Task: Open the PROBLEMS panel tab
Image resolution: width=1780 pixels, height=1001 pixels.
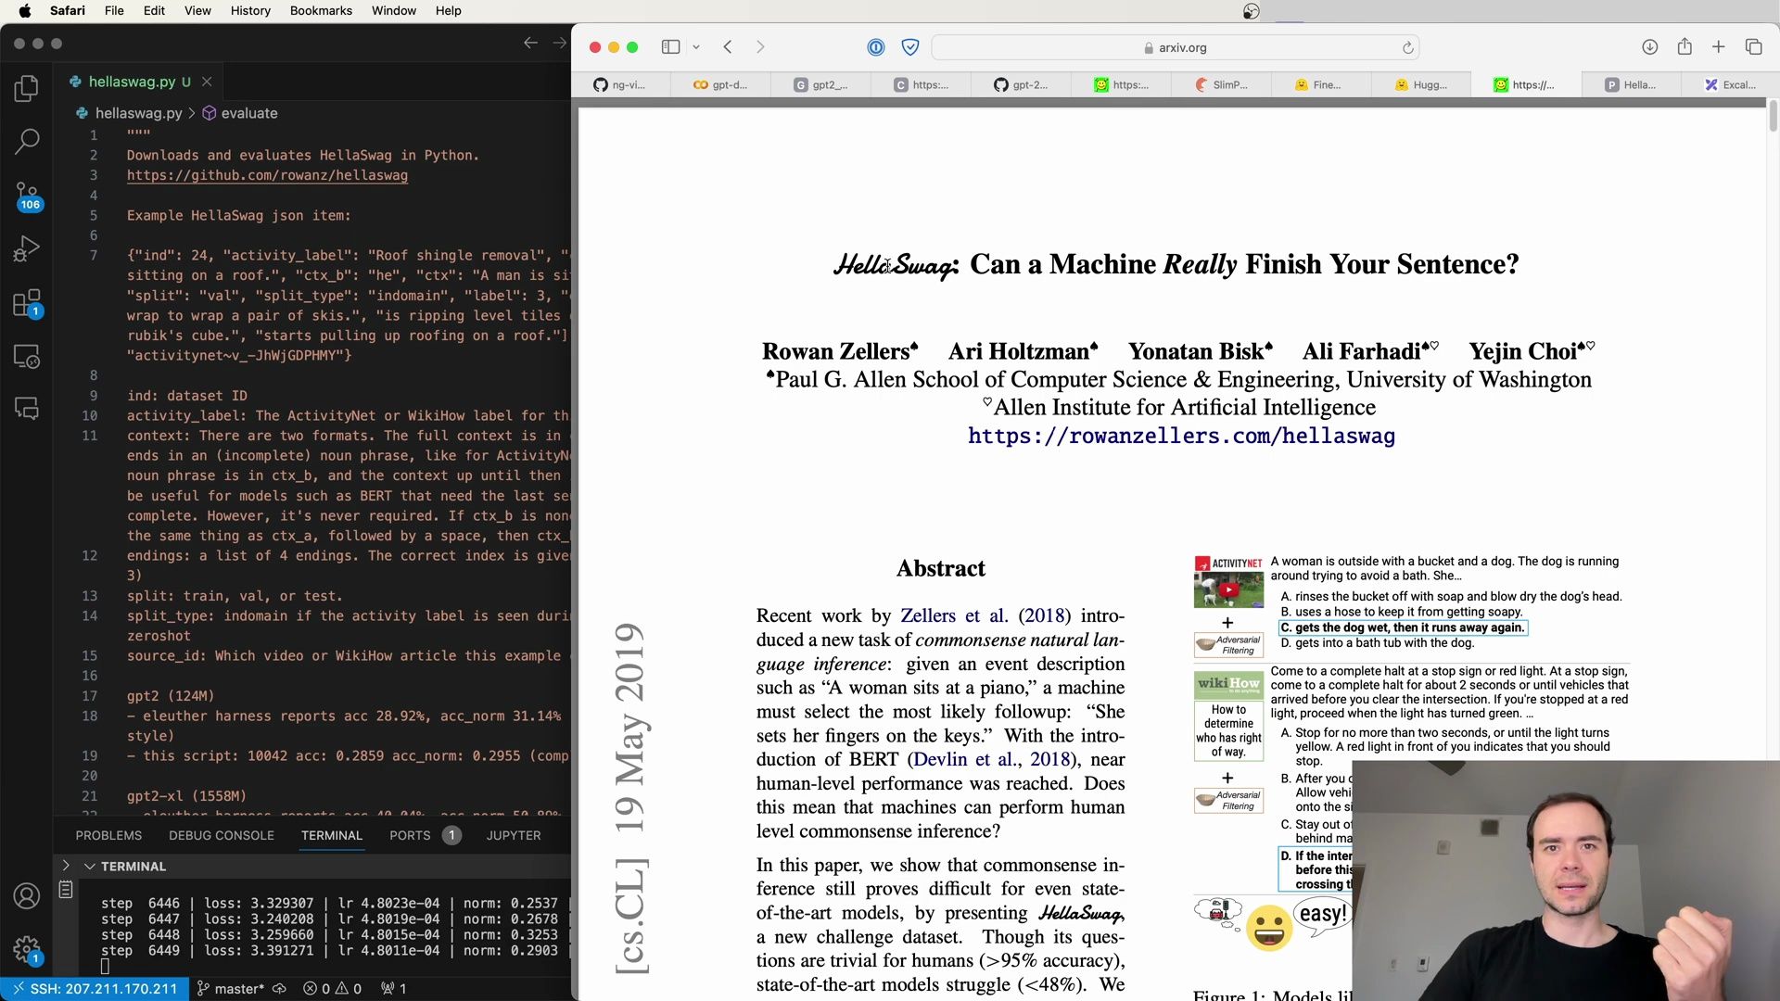Action: [108, 835]
